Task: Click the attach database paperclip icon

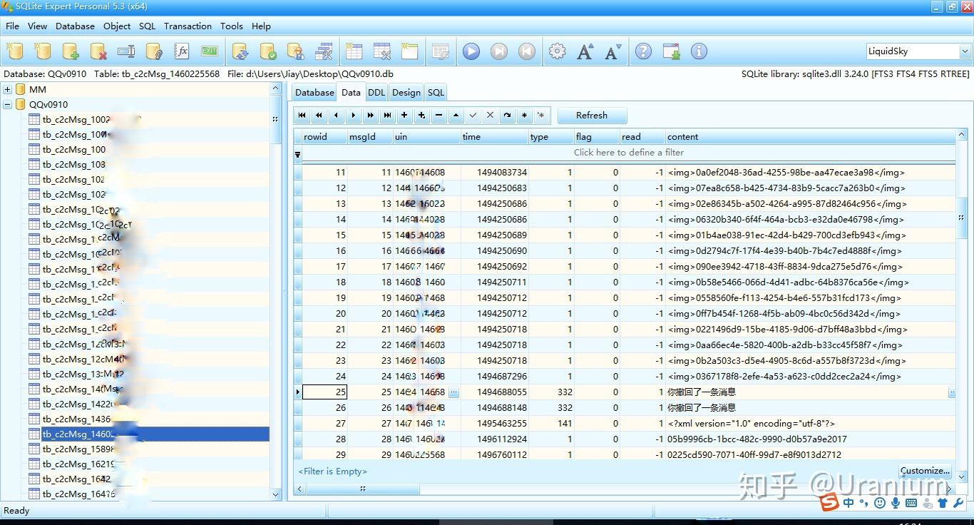Action: coord(154,51)
